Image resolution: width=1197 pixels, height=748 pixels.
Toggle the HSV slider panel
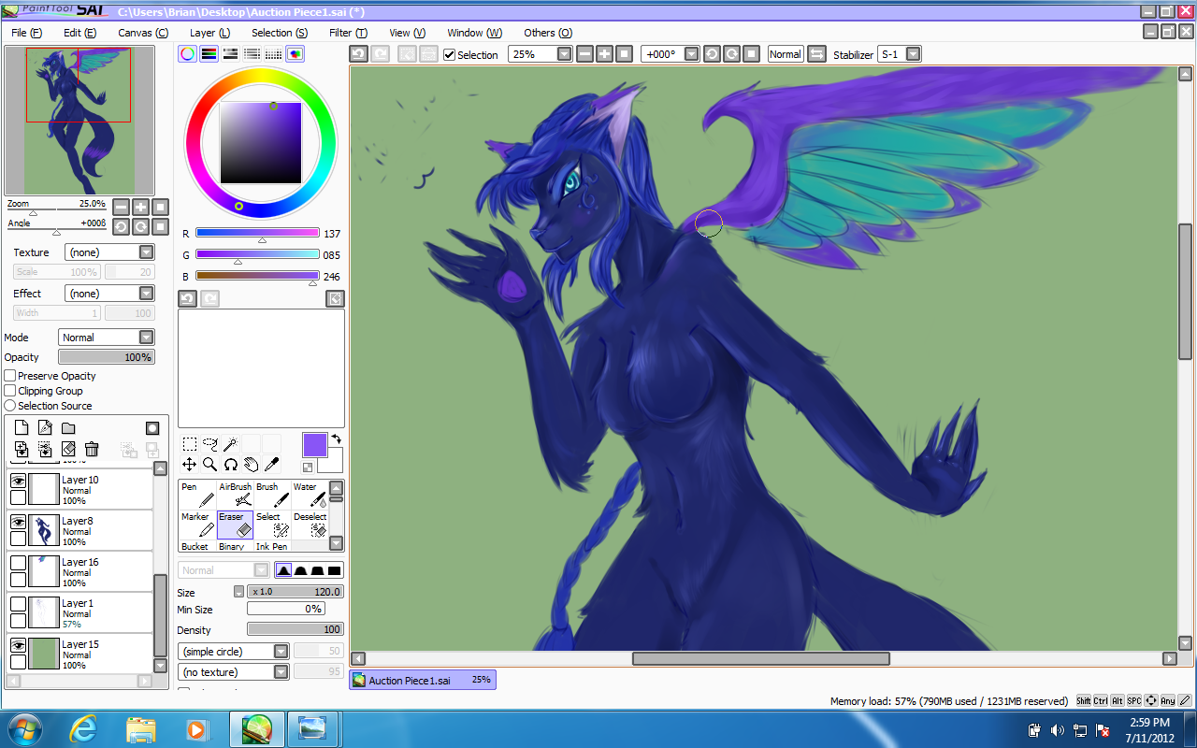231,54
